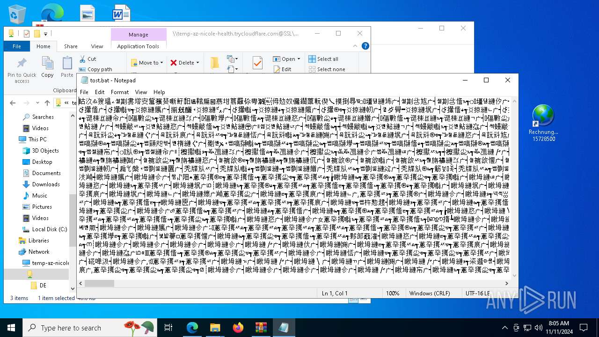Open Notepad View menu
The width and height of the screenshot is (599, 337).
[x=141, y=92]
